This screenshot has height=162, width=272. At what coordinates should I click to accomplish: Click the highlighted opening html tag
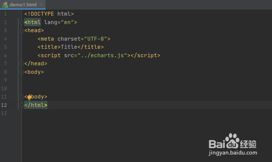point(32,22)
